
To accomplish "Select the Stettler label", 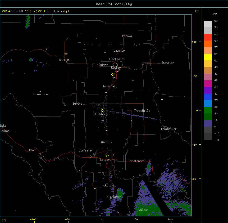I will pyautogui.click(x=168, y=63).
